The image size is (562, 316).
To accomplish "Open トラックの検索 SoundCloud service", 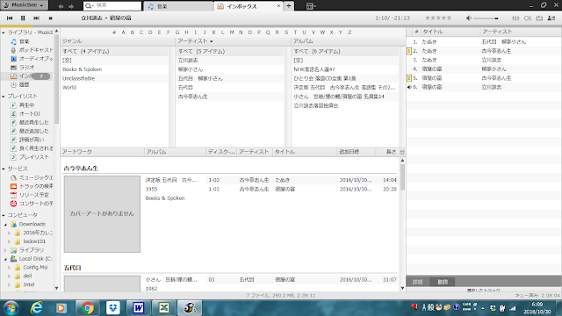I will [x=32, y=186].
